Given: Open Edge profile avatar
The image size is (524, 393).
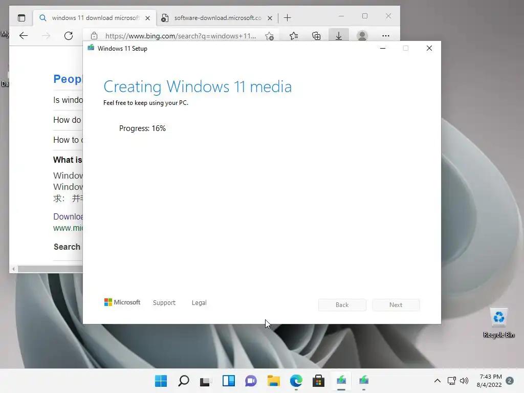Looking at the screenshot, I should pos(362,35).
